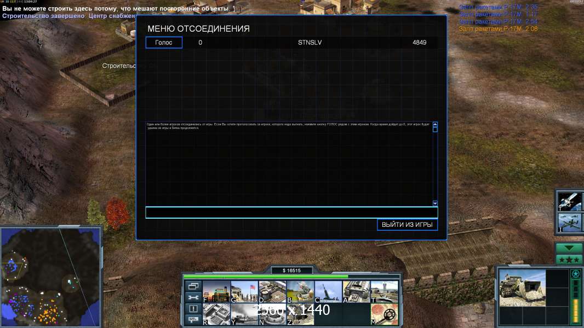The image size is (584, 328).
Task: Select build icon with hotkey Z
Action: coord(300,314)
